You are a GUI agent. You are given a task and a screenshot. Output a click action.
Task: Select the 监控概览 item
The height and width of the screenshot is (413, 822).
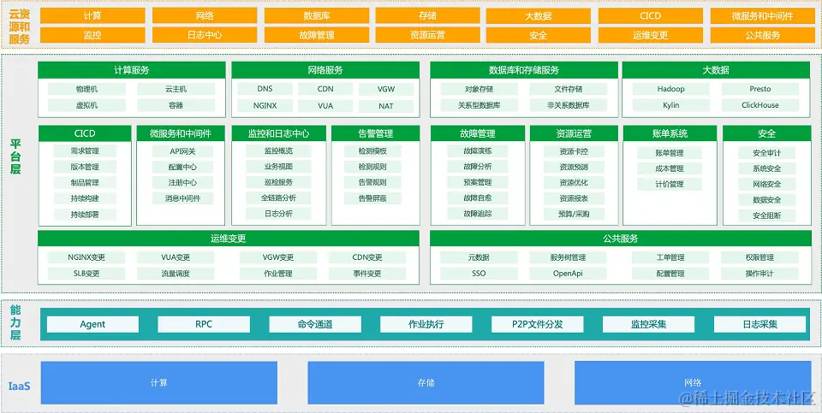point(279,151)
